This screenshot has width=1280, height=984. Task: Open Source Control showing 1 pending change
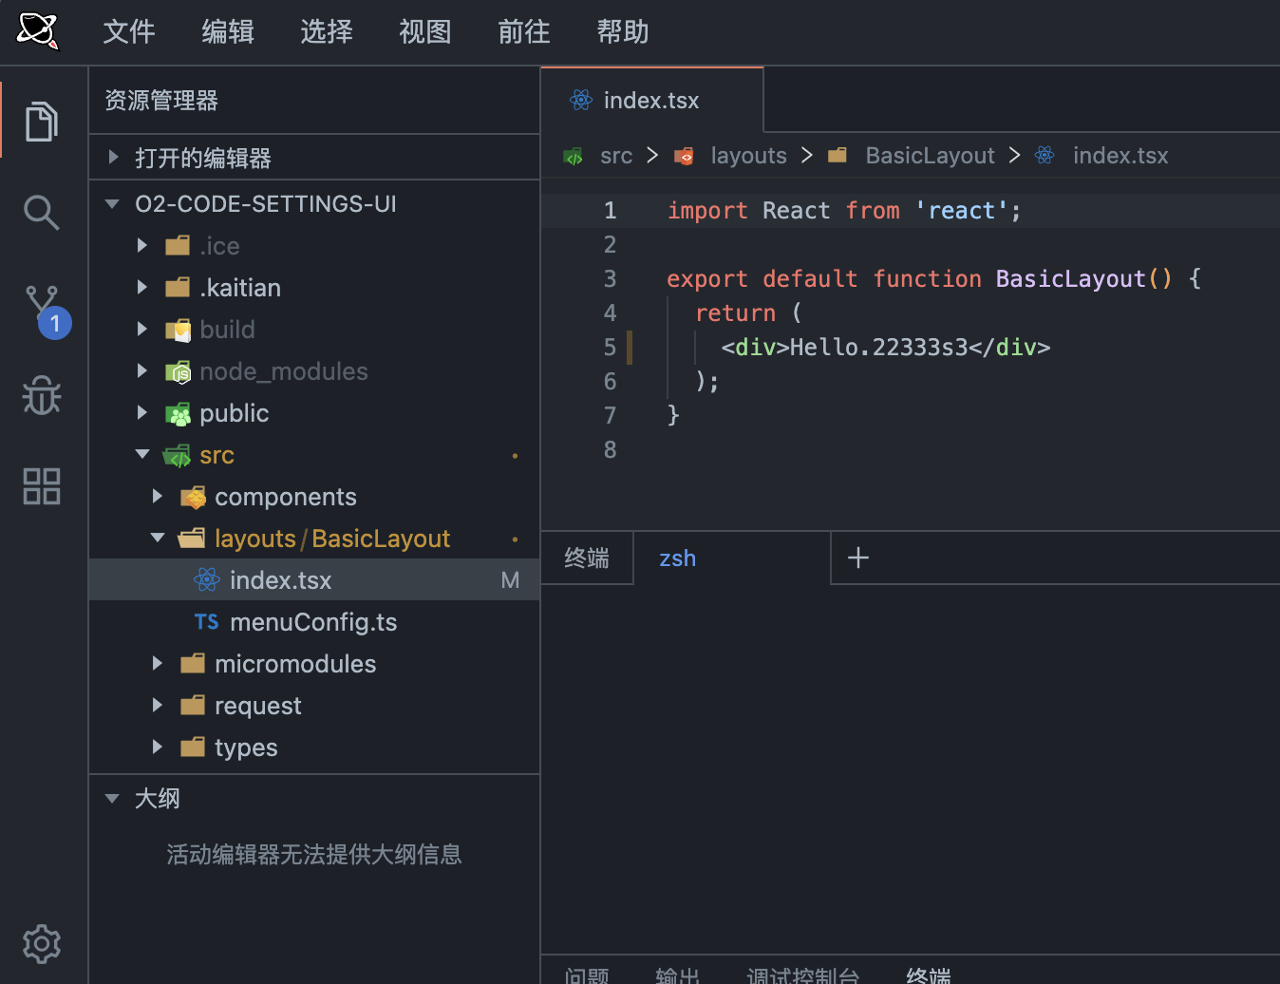pos(42,304)
